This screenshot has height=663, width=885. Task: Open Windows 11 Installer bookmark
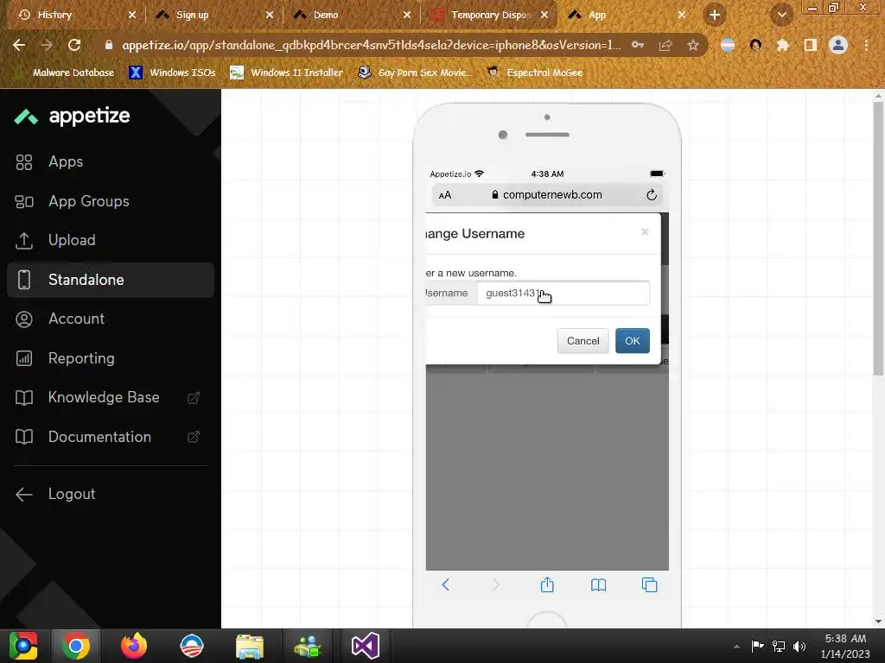(287, 73)
